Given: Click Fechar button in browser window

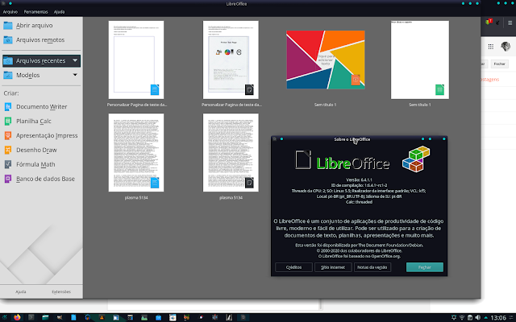Looking at the screenshot, I should pyautogui.click(x=499, y=64).
